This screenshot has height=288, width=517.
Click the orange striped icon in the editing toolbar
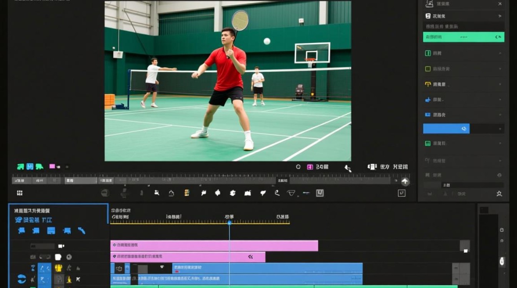click(187, 193)
